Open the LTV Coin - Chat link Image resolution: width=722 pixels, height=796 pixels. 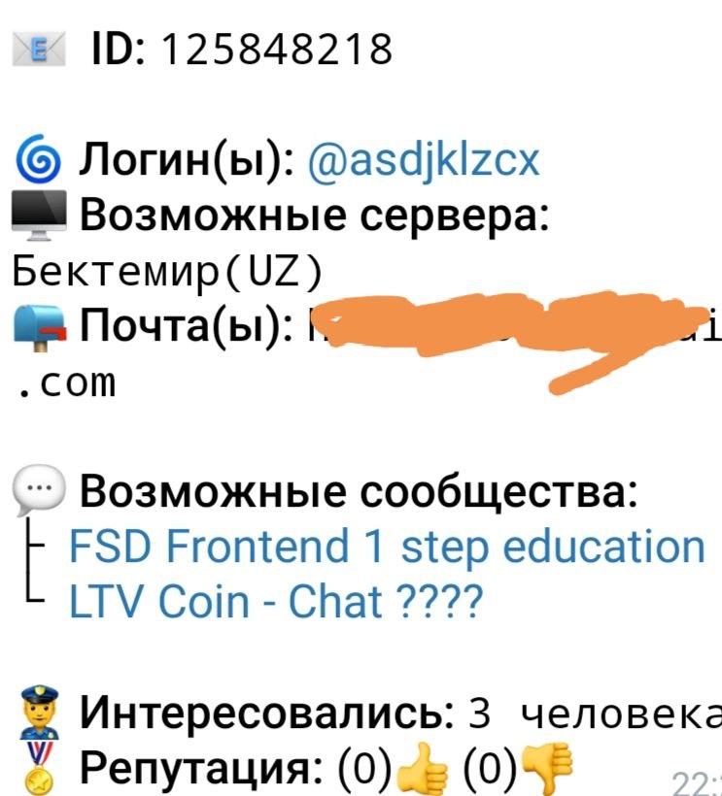(275, 601)
